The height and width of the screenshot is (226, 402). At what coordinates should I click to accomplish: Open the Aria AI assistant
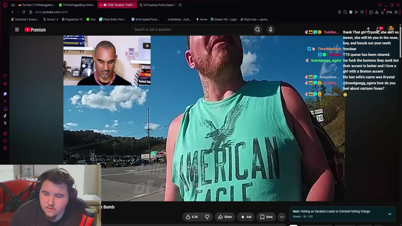click(x=389, y=12)
